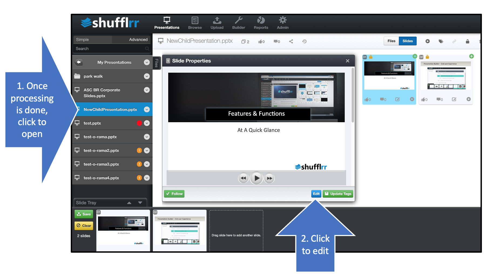Click the Slide Properties dialog scrollbar
The width and height of the screenshot is (486, 274).
[353, 96]
